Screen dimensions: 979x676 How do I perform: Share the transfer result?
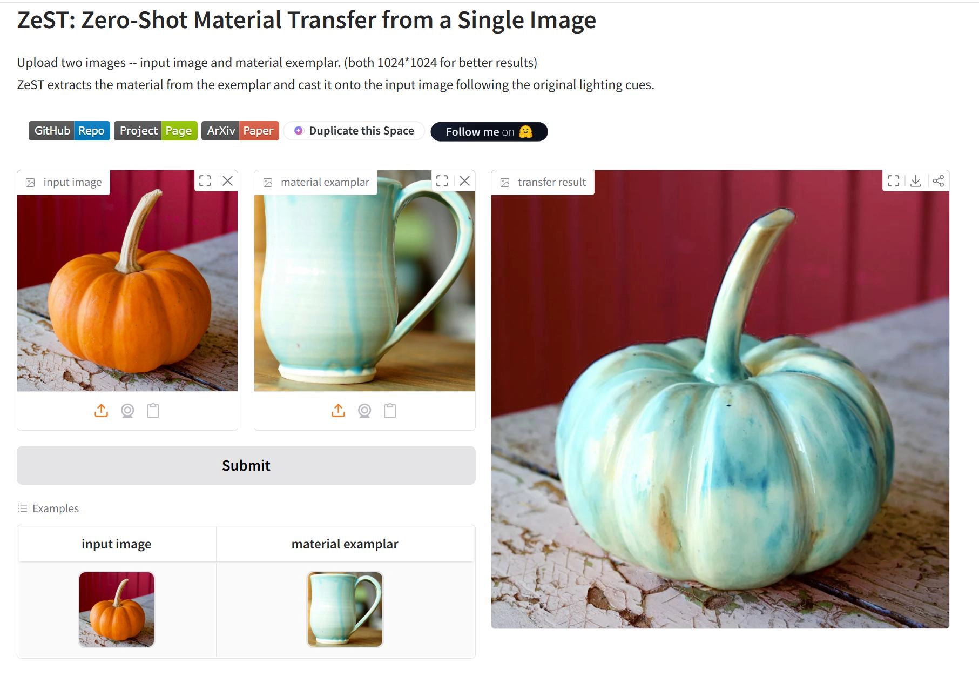tap(939, 181)
